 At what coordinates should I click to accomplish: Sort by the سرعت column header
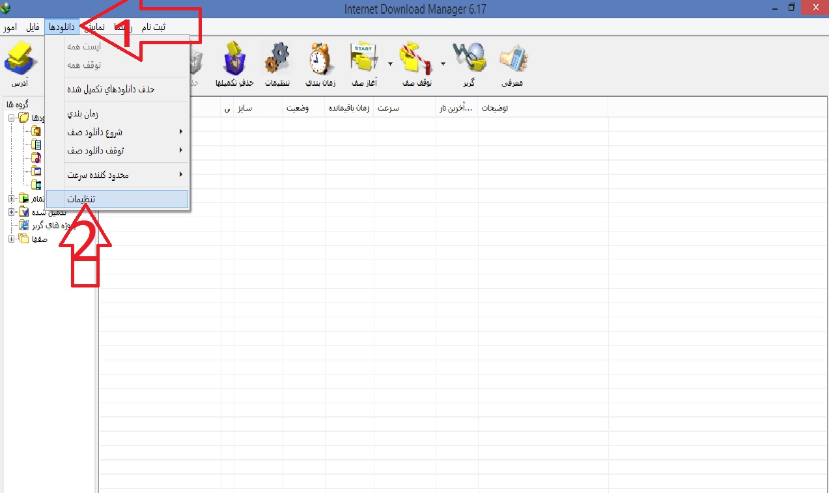click(404, 108)
